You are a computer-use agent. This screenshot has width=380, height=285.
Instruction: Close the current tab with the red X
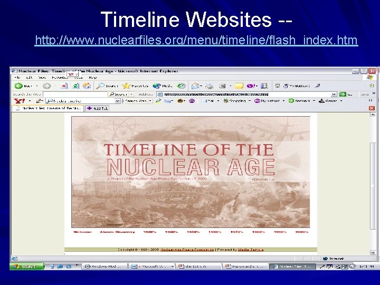pos(372,108)
